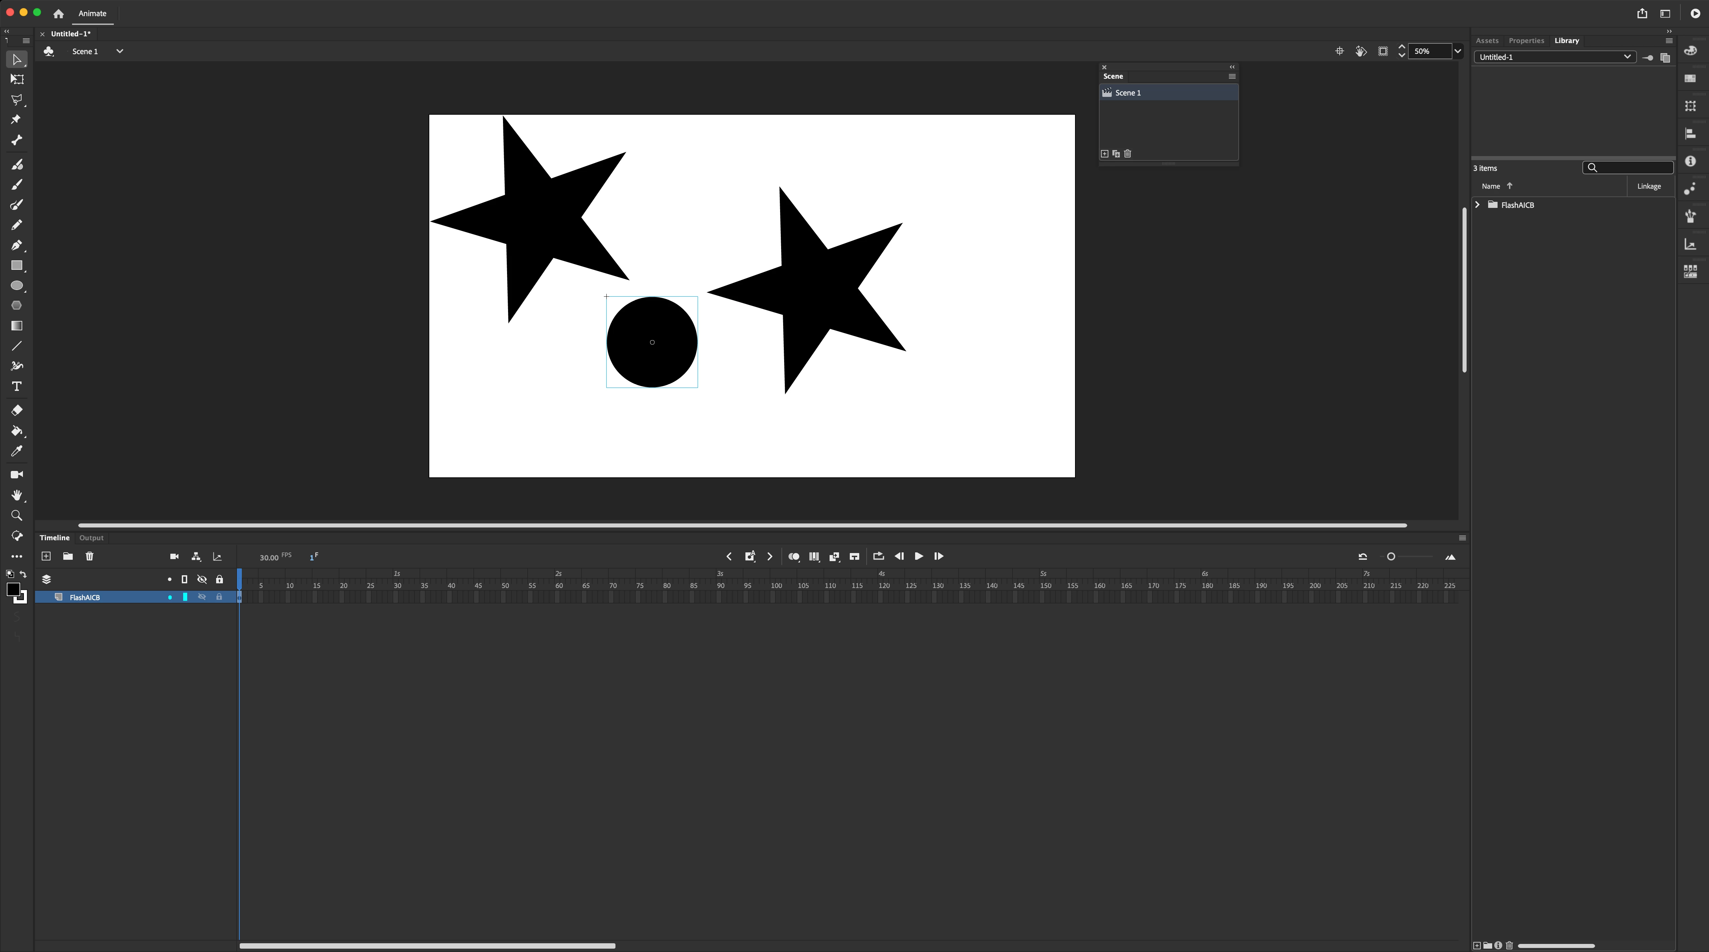Screen dimensions: 1709x952
Task: Select the Oval tool
Action: pyautogui.click(x=16, y=286)
